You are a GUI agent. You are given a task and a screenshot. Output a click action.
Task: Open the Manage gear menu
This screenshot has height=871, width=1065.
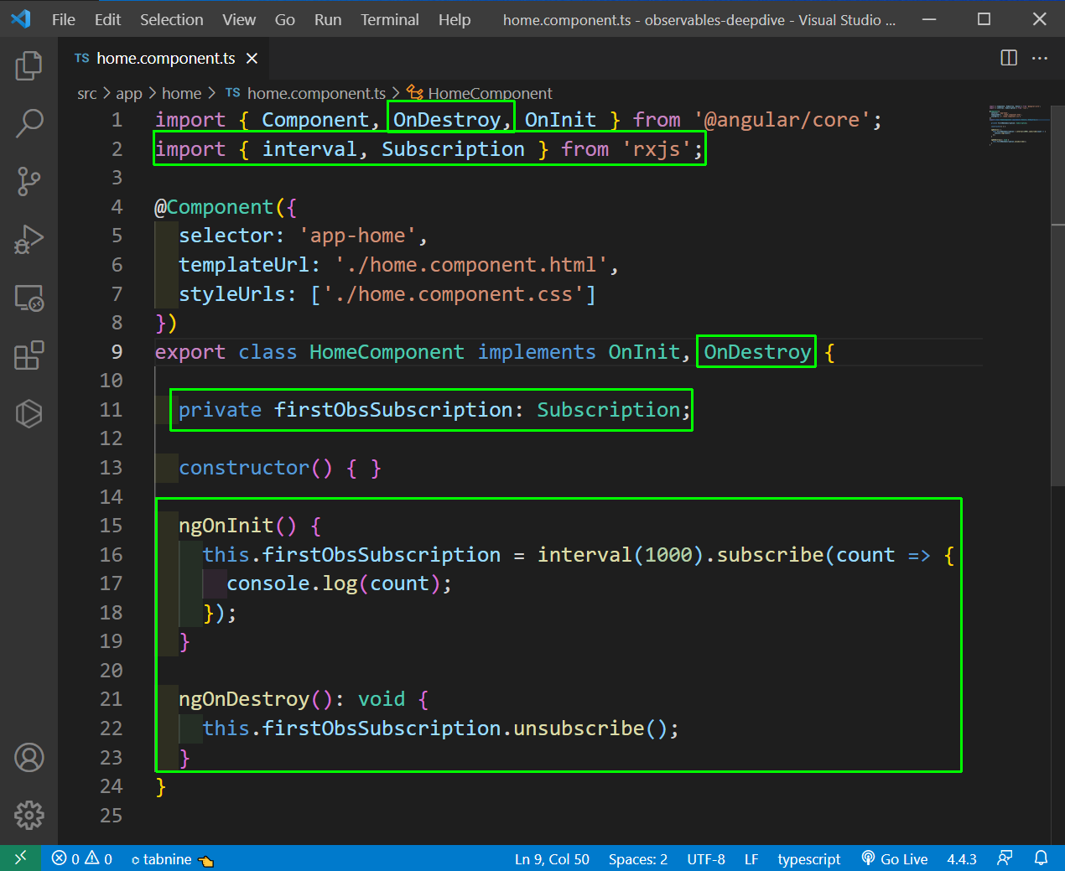[29, 815]
